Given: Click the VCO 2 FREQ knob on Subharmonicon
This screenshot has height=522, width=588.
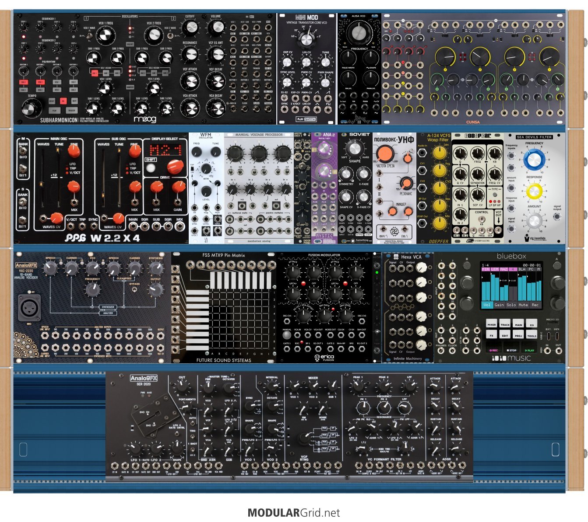Looking at the screenshot, I should click(153, 35).
